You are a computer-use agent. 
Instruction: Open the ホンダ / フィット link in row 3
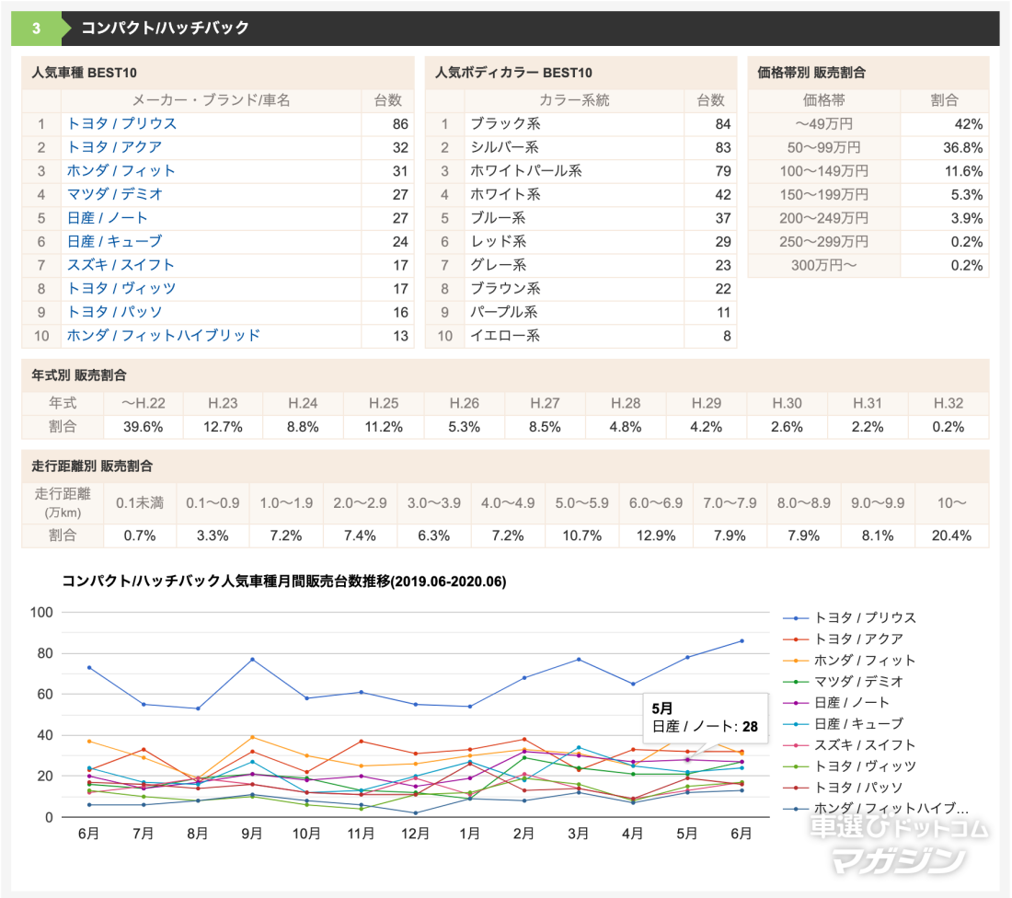[121, 170]
